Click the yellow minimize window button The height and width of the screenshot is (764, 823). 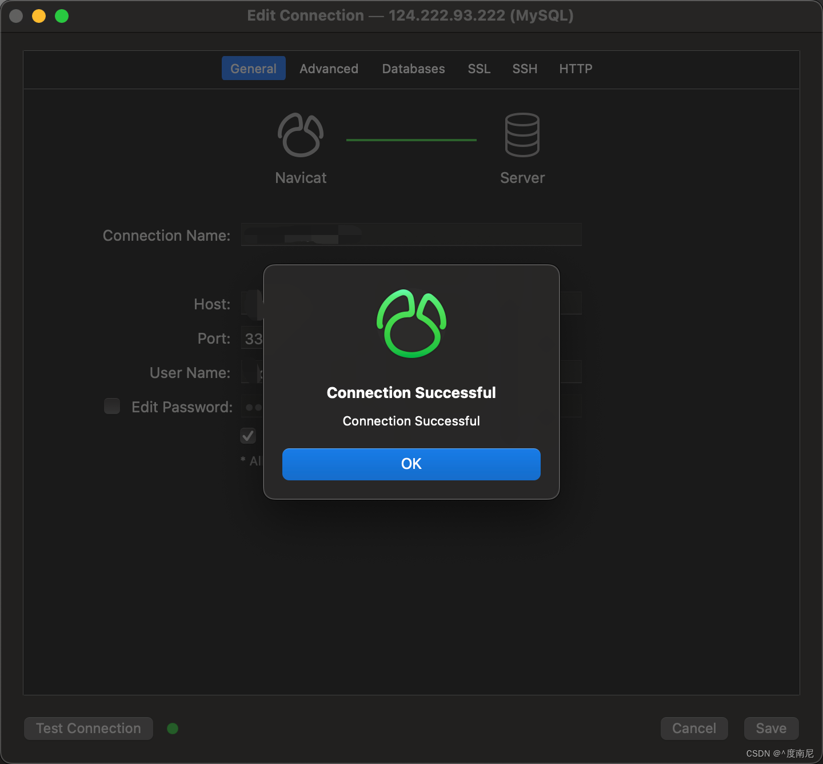(39, 16)
